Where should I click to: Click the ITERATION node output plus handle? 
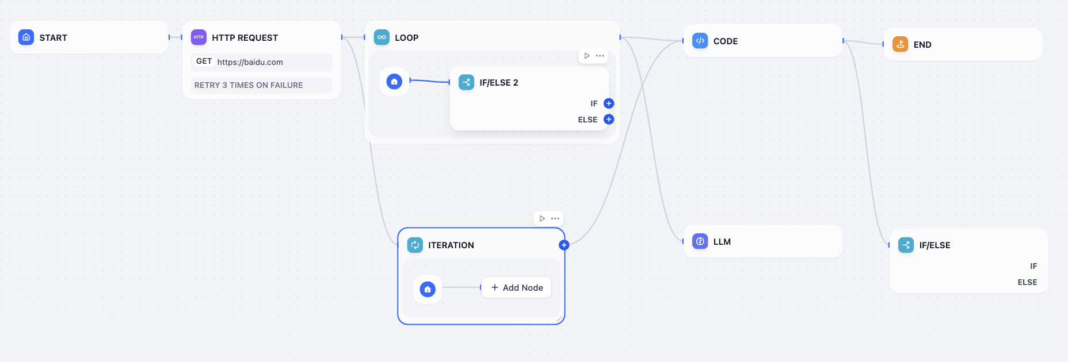pos(564,245)
